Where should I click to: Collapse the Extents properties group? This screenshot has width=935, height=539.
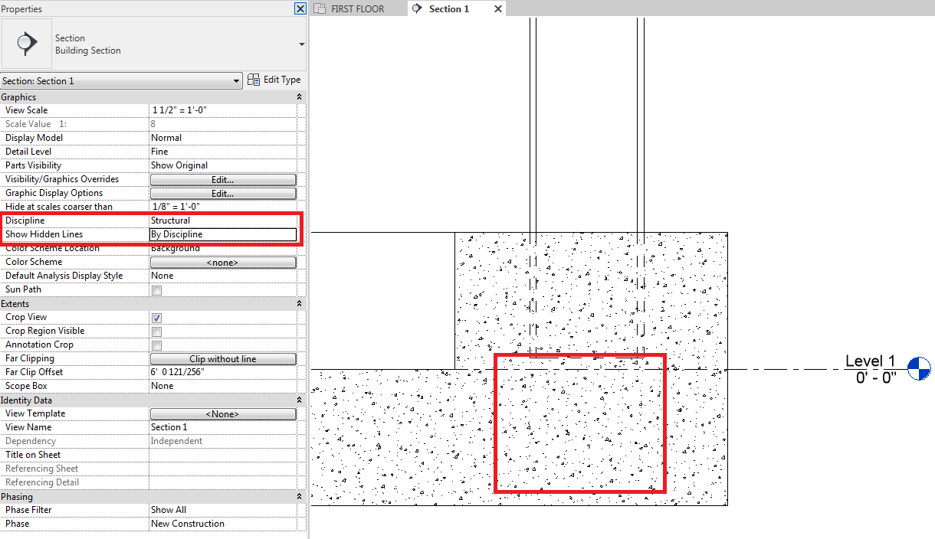(297, 303)
